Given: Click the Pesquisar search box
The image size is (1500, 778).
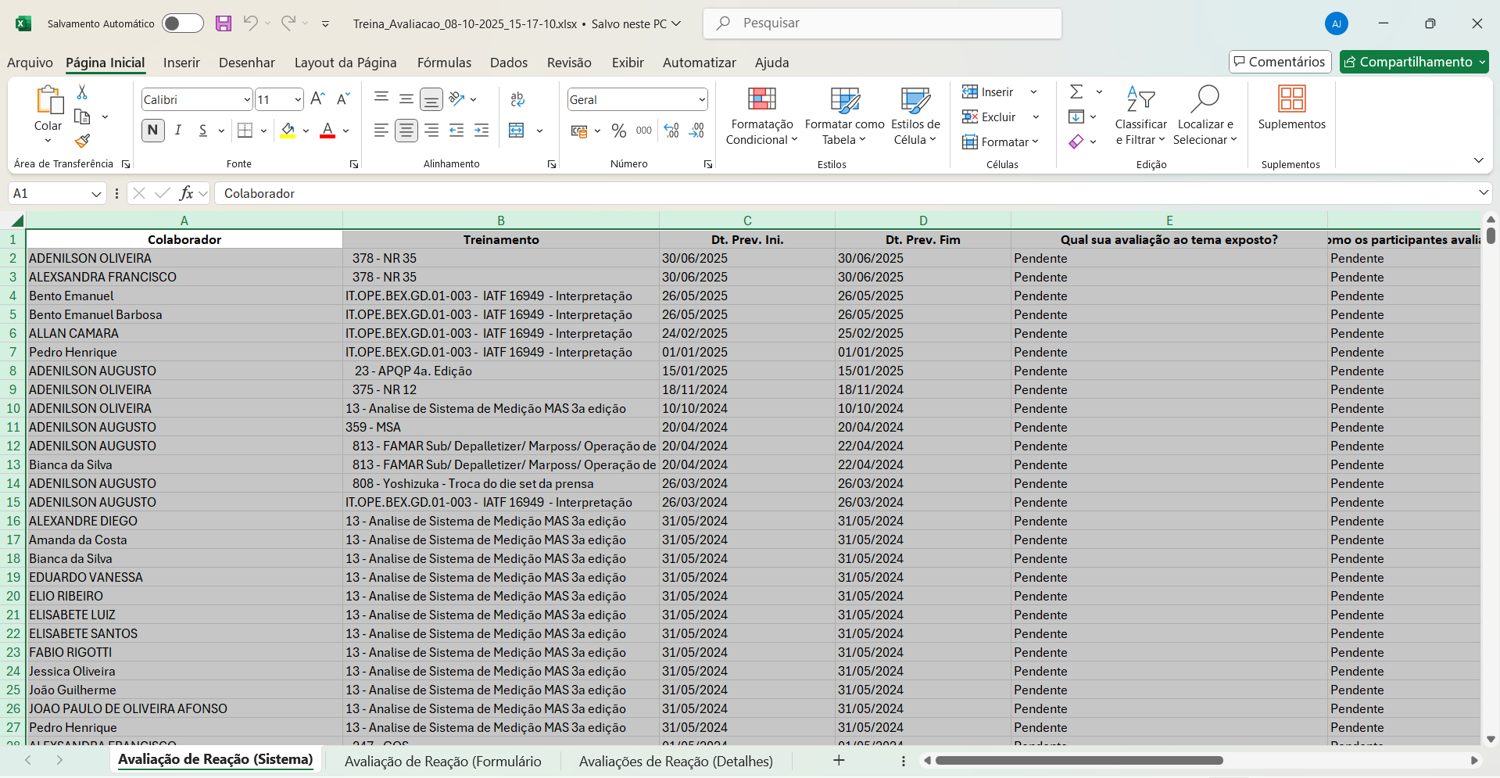Looking at the screenshot, I should (x=882, y=23).
